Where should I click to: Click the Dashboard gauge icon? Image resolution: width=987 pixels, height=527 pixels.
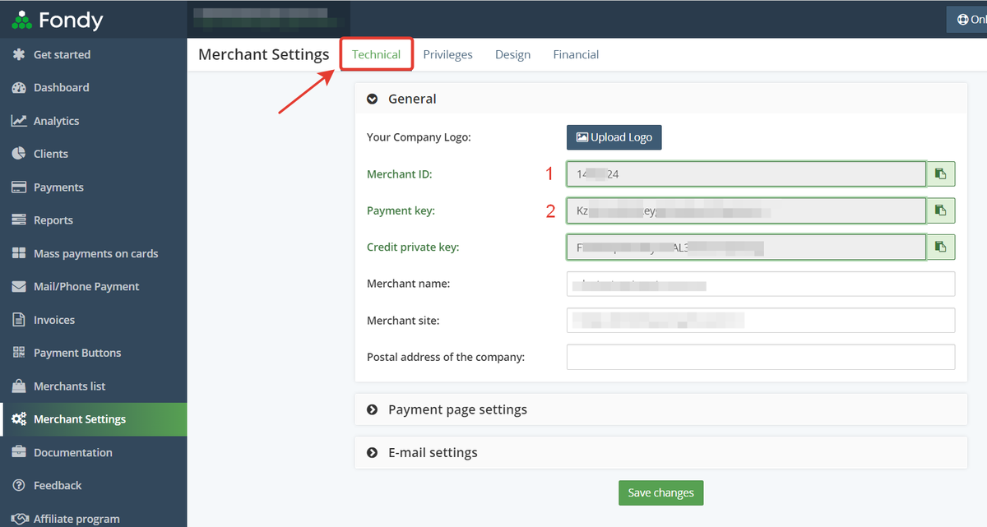point(18,87)
